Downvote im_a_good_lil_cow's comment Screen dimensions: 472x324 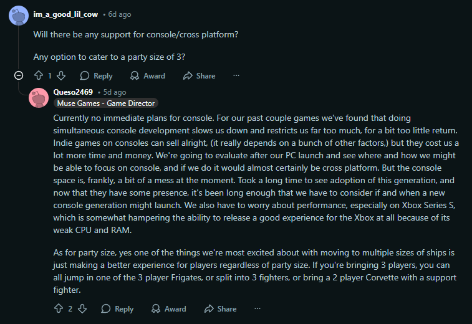click(61, 76)
